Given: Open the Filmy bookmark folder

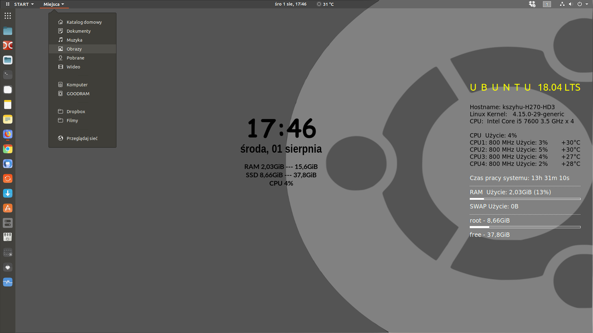Looking at the screenshot, I should coord(82,120).
